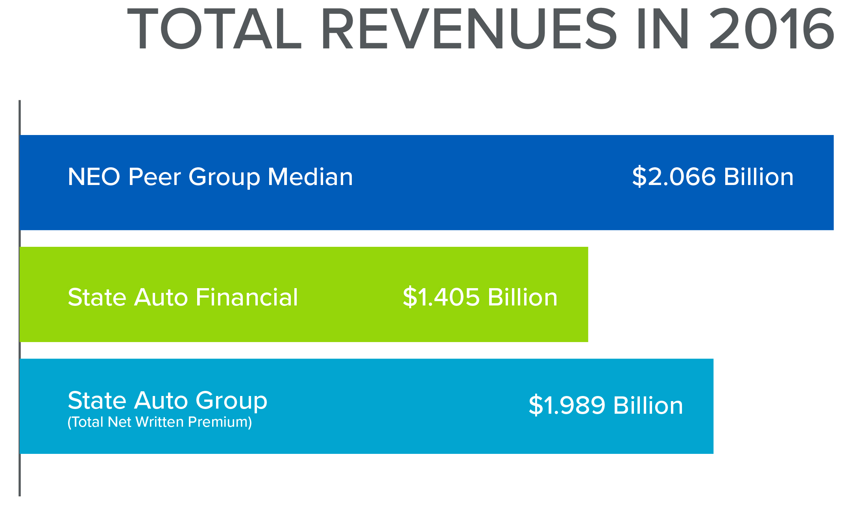Viewport: 861px width, 507px height.
Task: Click the '$1.405 Billion' value
Action: tap(480, 297)
